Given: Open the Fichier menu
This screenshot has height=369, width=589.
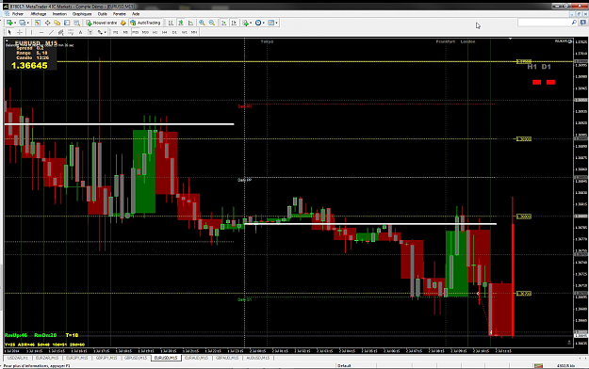Looking at the screenshot, I should (18, 14).
